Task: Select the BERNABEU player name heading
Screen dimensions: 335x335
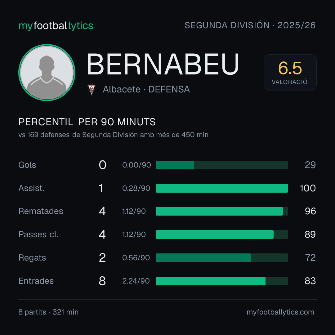Action: coord(163,64)
